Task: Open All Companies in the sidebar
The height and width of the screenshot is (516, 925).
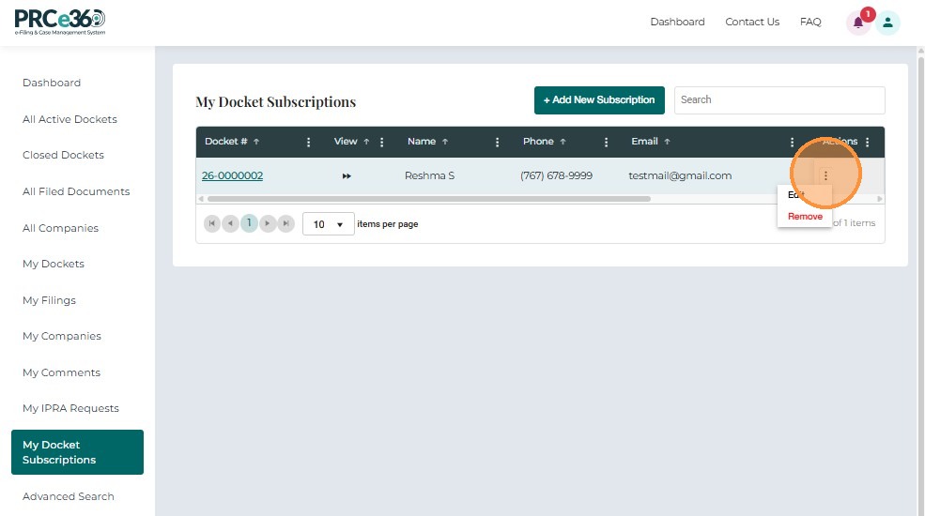Action: point(60,228)
